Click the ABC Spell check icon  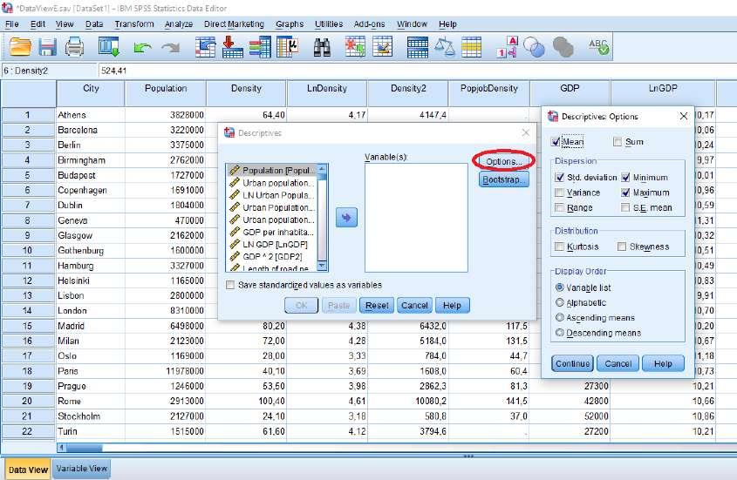(x=598, y=46)
